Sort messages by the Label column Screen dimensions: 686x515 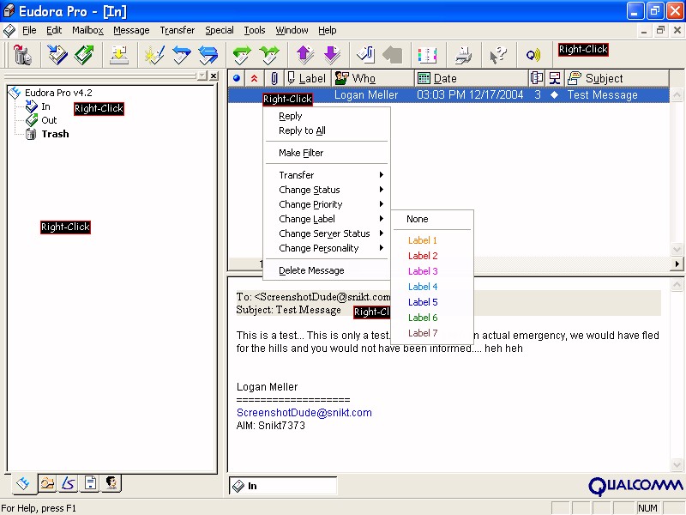point(308,78)
